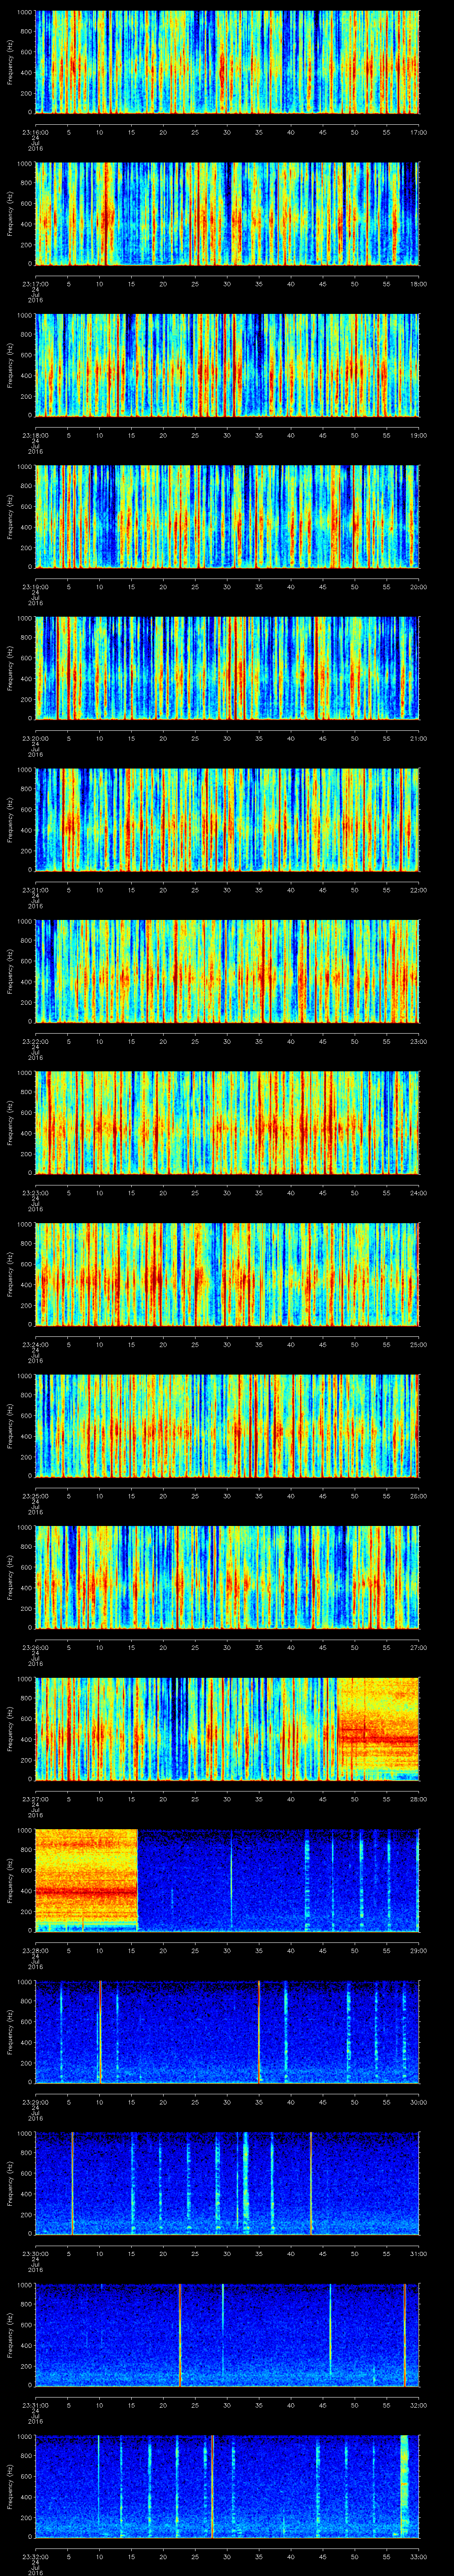Click the spectrogram panel starting at 23:25:00
Image resolution: width=454 pixels, height=2576 pixels.
[x=227, y=1425]
